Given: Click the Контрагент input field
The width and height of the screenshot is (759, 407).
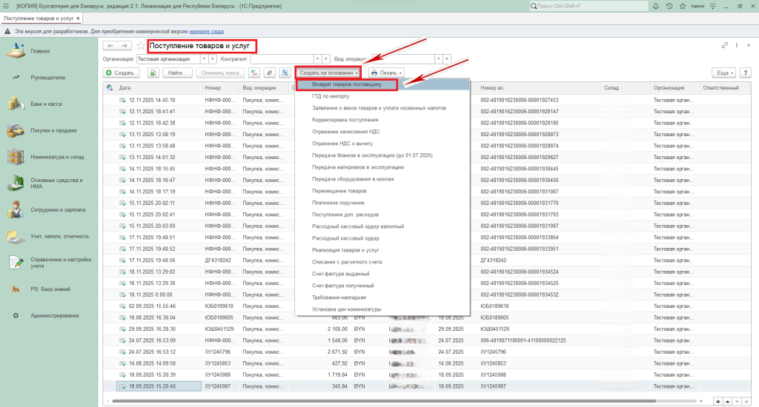Looking at the screenshot, I should pyautogui.click(x=282, y=58).
